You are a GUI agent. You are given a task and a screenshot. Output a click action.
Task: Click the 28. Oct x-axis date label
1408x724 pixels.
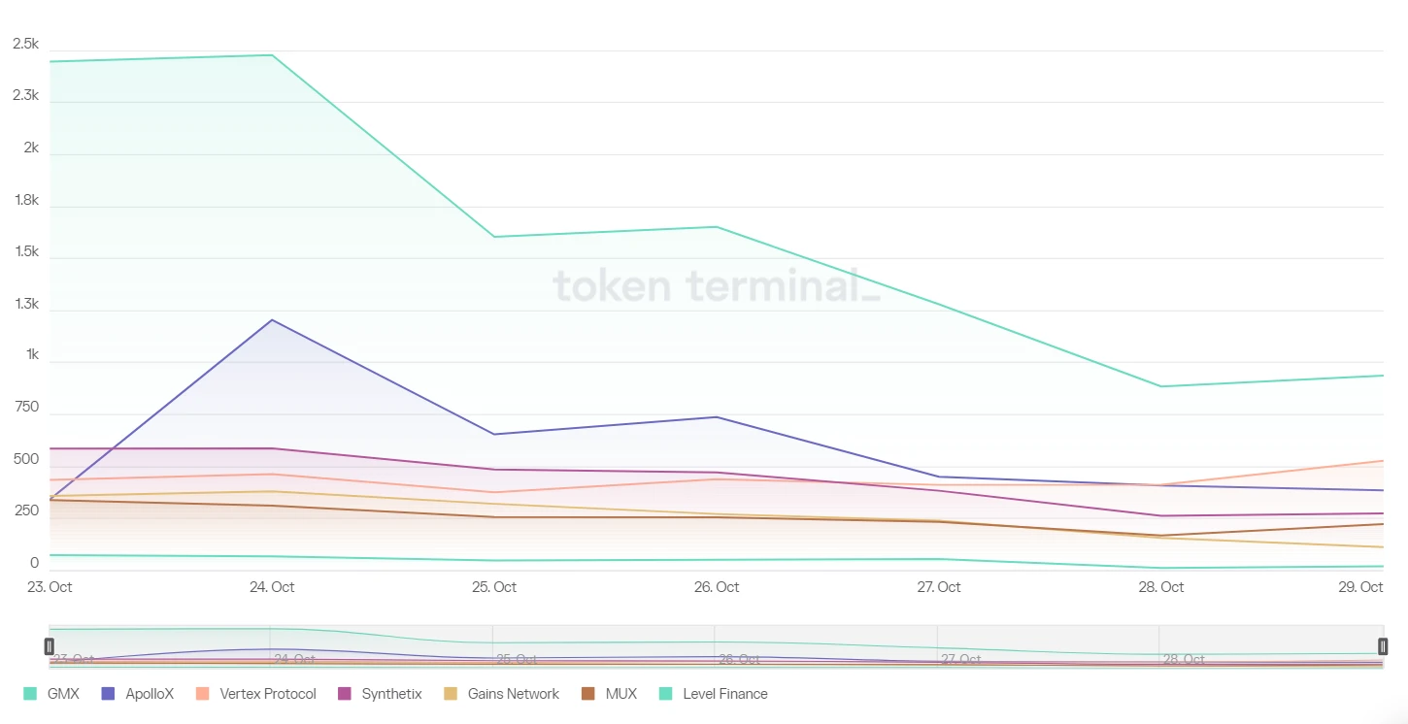pos(1160,587)
